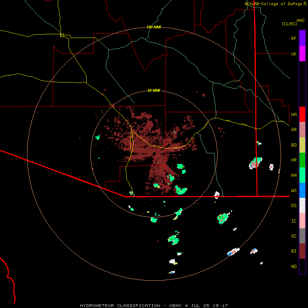Click the ND black legend swatch

302,266
